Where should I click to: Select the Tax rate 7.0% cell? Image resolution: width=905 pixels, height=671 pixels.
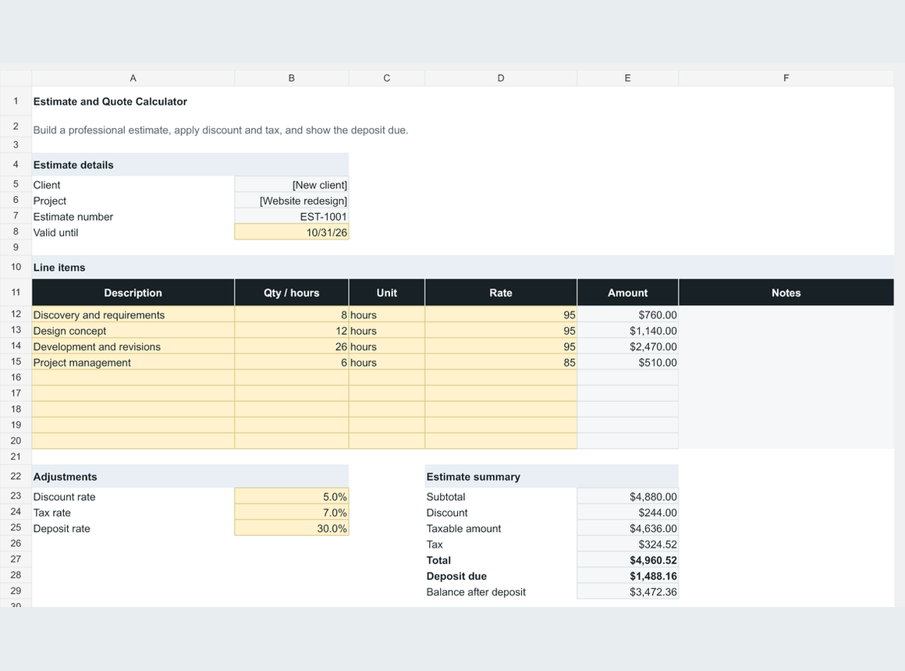pos(292,512)
